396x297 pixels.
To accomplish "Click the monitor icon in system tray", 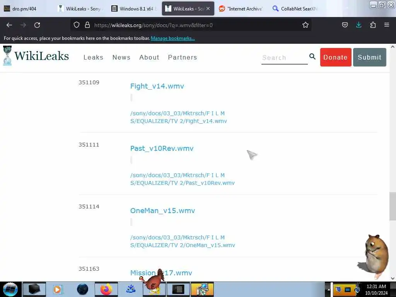I will tap(348, 290).
